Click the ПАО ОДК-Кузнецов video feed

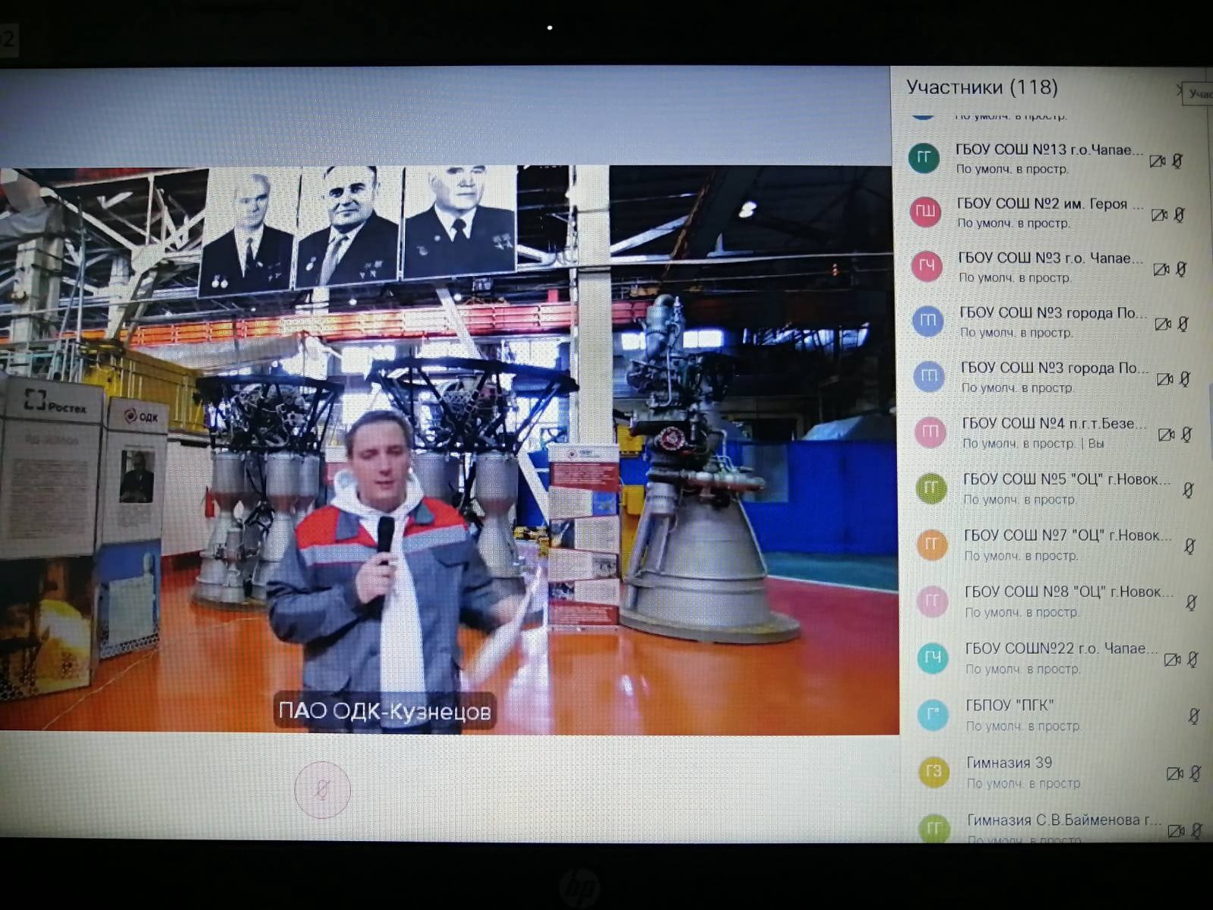[447, 447]
